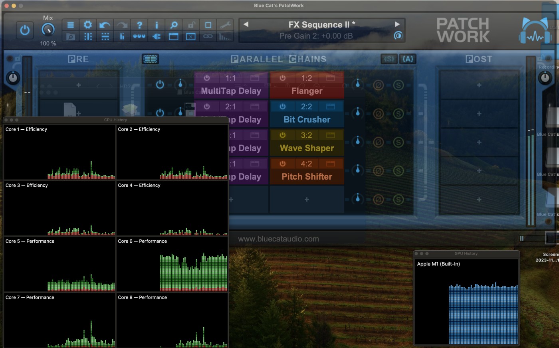
Task: Click the spectrum bars icon in toolbar
Action: (x=225, y=36)
